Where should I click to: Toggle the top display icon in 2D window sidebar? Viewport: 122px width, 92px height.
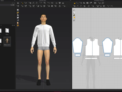pos(74,10)
